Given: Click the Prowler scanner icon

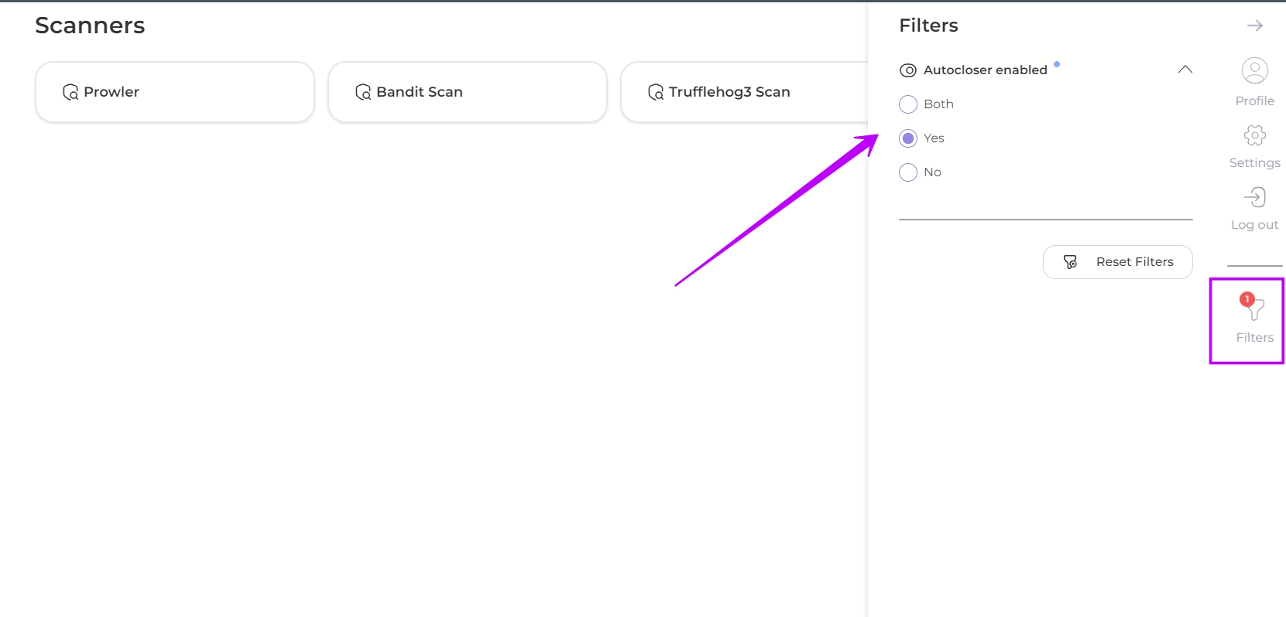Looking at the screenshot, I should point(70,92).
